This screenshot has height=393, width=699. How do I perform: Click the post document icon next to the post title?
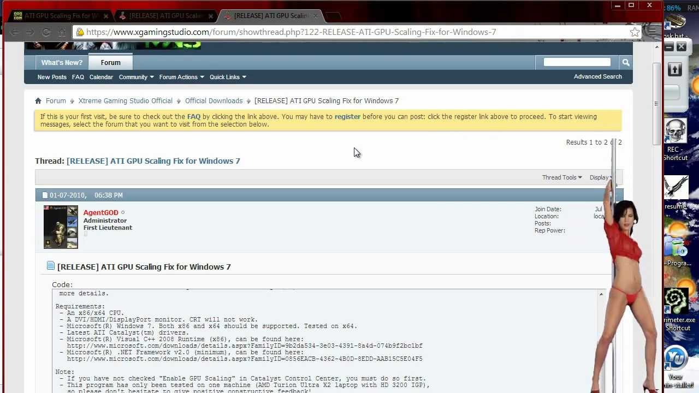pyautogui.click(x=51, y=266)
